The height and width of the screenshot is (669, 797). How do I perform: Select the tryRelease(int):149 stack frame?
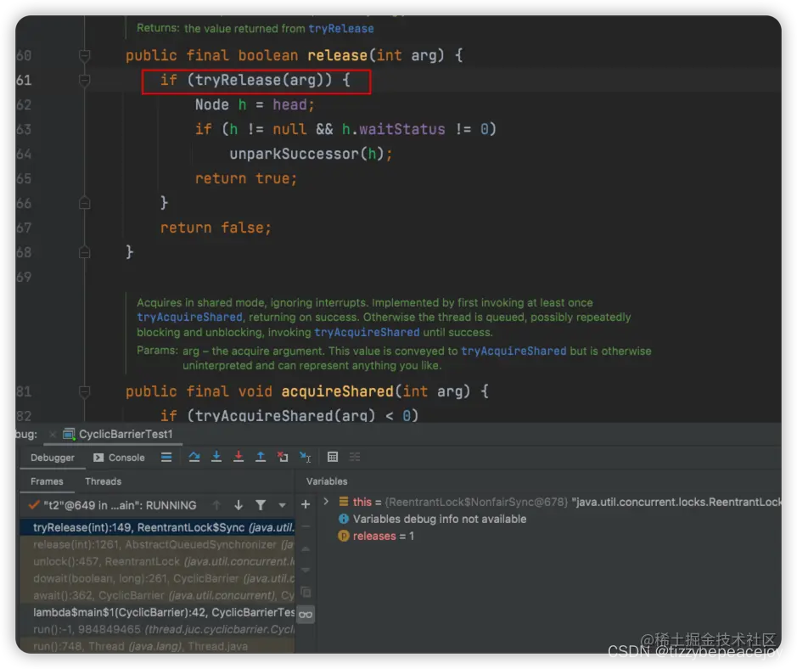coord(158,528)
